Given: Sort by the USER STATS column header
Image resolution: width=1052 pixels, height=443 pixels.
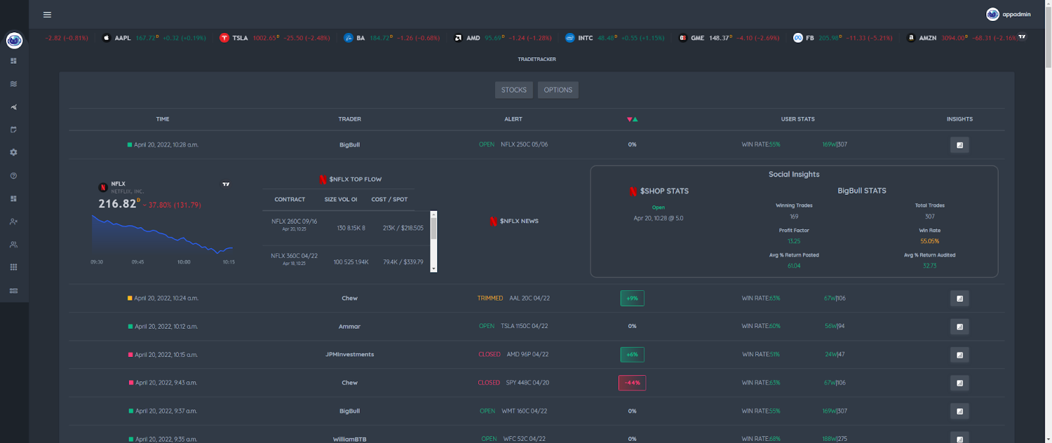Looking at the screenshot, I should pos(798,119).
